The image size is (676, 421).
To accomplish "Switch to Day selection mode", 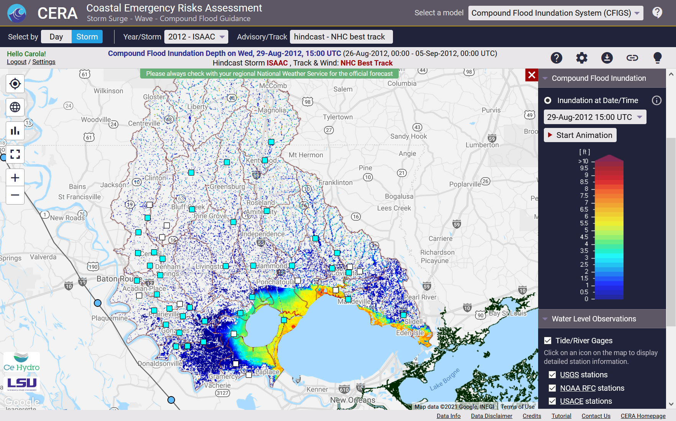I will [x=56, y=37].
